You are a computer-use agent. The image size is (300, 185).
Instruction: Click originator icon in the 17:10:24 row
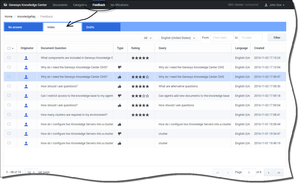(x=26, y=58)
